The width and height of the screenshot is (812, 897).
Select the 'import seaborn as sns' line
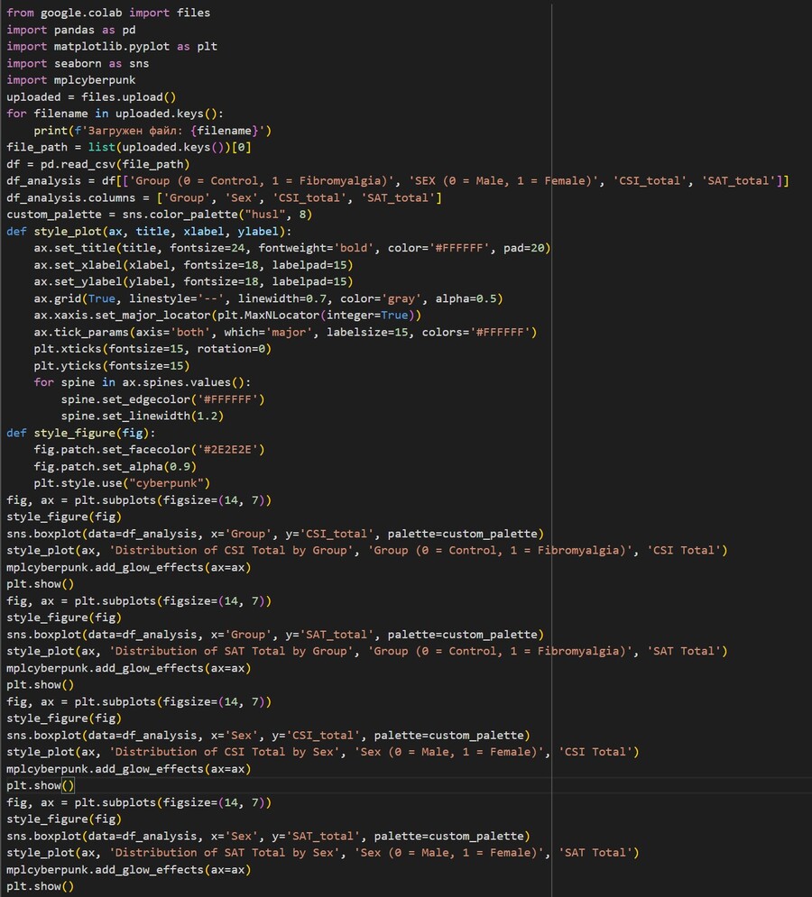point(78,63)
